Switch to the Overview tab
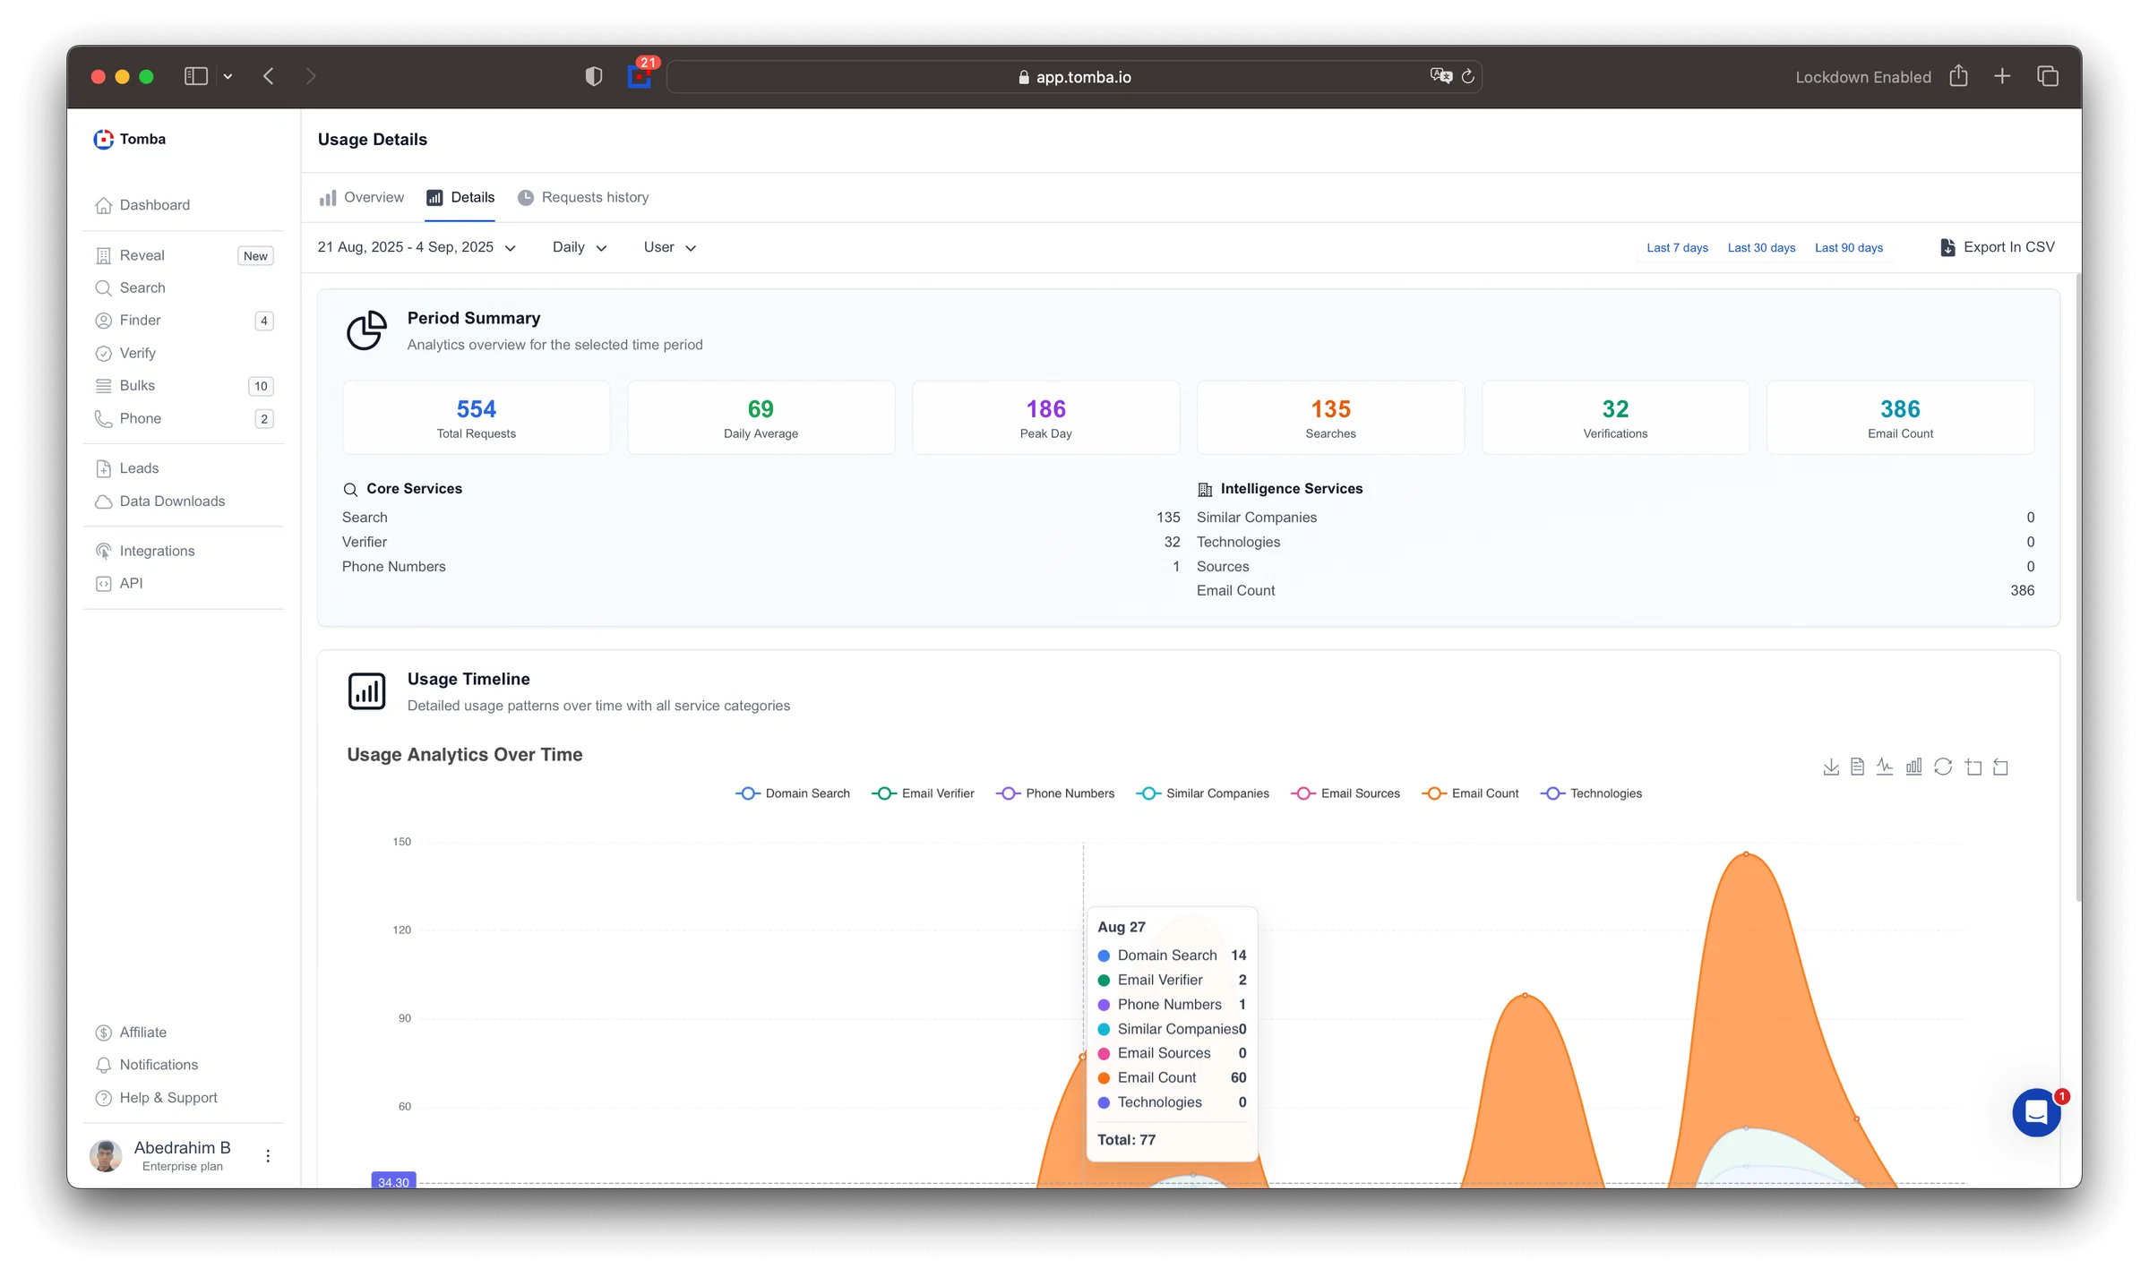 (x=362, y=198)
